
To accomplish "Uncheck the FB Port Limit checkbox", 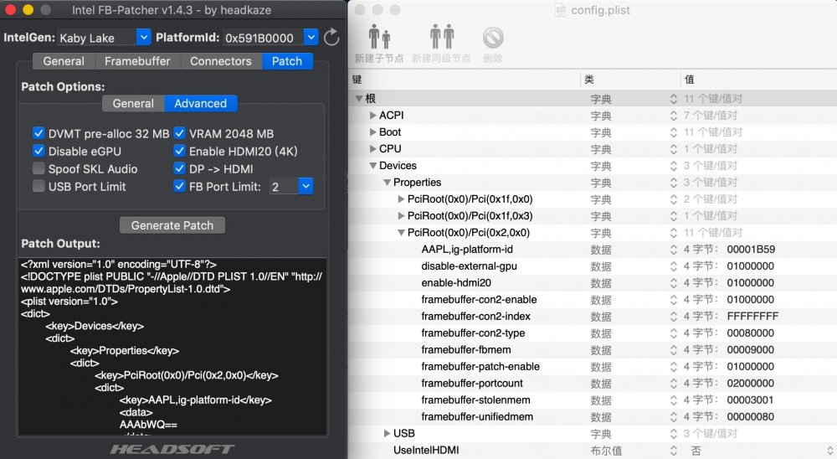I will tap(179, 186).
